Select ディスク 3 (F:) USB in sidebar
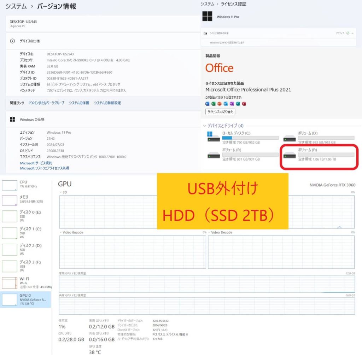This screenshot has width=362, height=355. click(x=25, y=266)
